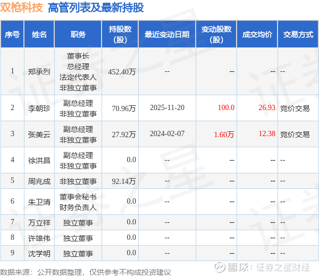The width and height of the screenshot is (319, 277).
Task: Click 副总经理 in 徐洪昌's row
Action: click(x=78, y=155)
